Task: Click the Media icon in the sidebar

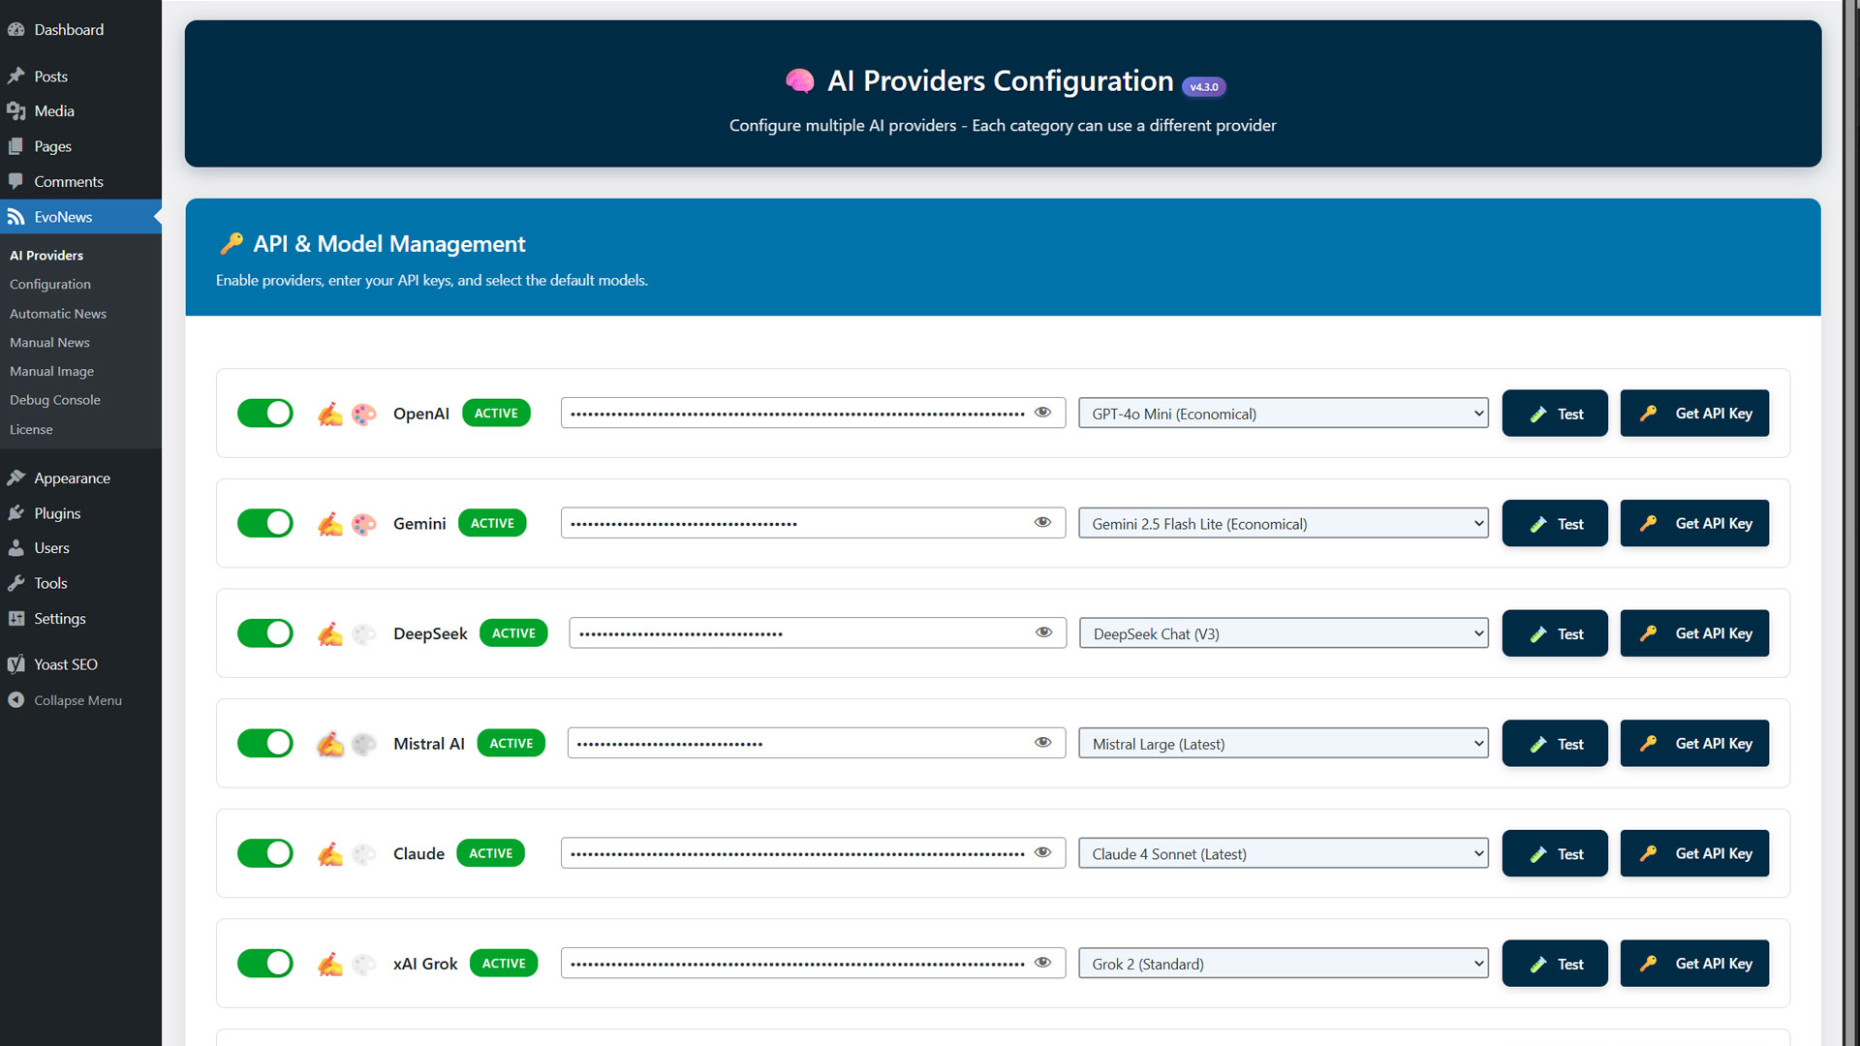Action: pos(16,111)
